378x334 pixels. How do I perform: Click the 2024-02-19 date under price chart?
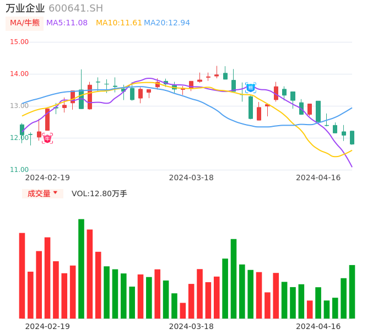tap(47, 177)
